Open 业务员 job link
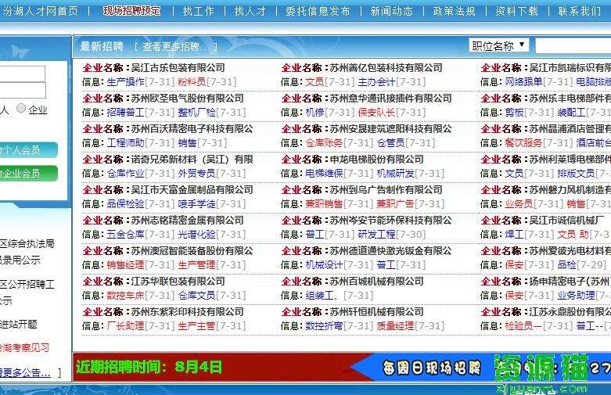 click(x=519, y=203)
